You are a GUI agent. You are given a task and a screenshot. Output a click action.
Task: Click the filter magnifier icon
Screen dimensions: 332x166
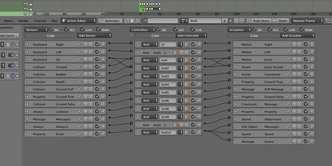(x=145, y=21)
